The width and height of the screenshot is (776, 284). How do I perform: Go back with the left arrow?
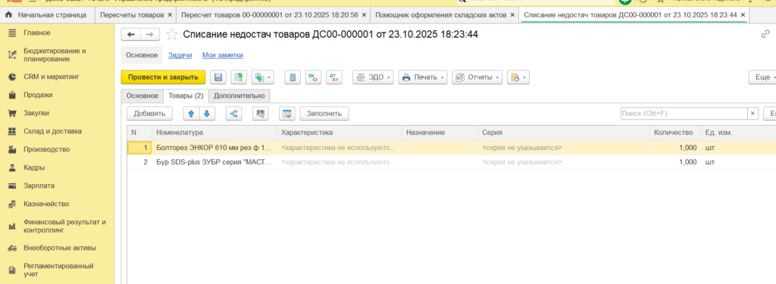tap(131, 34)
